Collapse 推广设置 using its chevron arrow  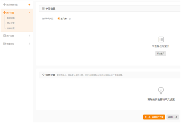(x=29, y=13)
